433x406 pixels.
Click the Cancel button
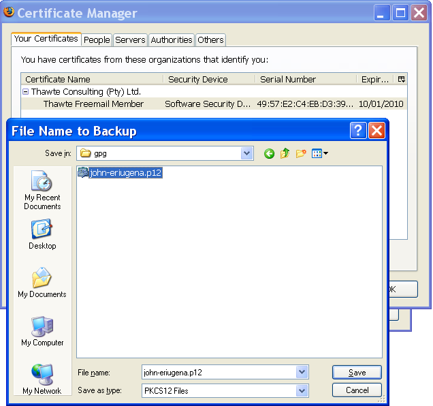tap(357, 390)
